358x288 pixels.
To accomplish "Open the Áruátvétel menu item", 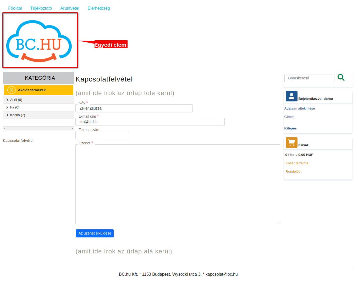I will pos(70,8).
